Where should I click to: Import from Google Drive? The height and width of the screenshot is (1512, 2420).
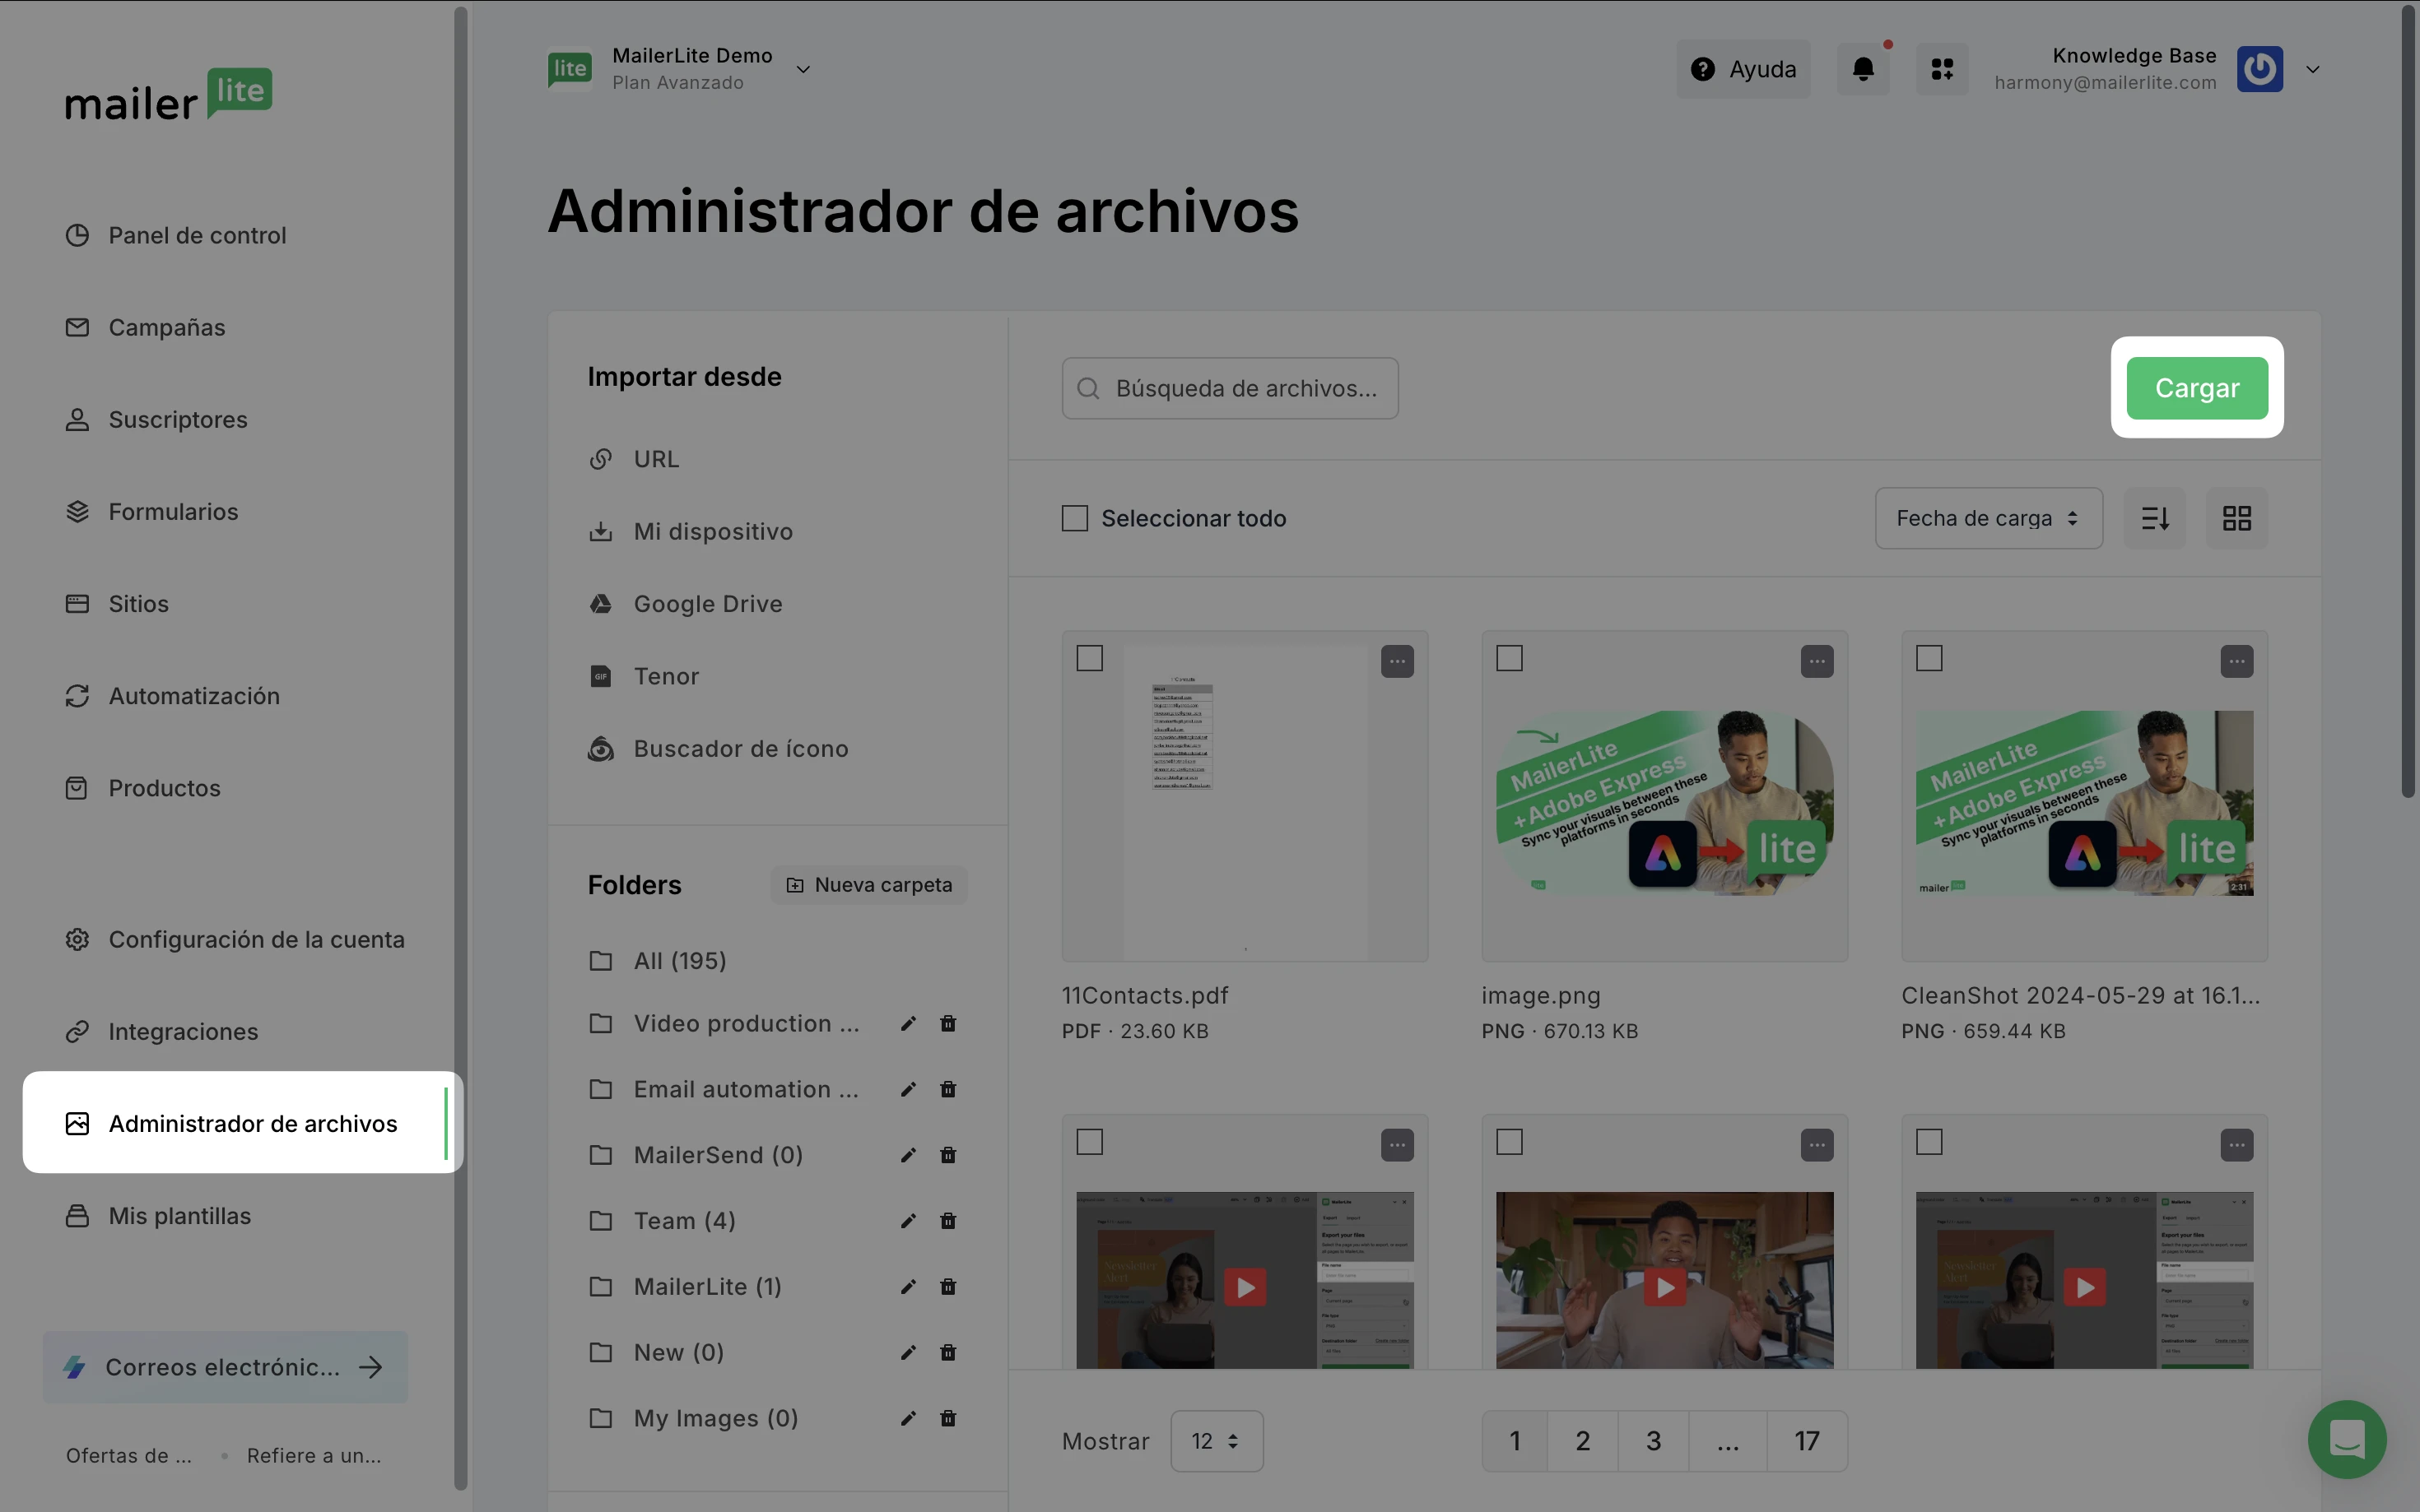tap(686, 604)
